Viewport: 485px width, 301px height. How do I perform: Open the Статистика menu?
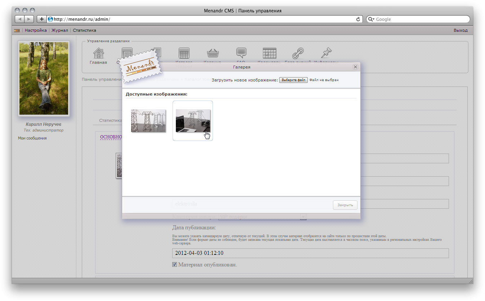point(84,30)
